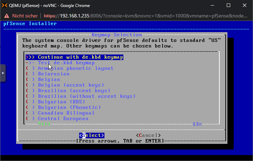Minimize the Chrome noVNC window
Screen dimensions: 253x161
pos(212,5)
